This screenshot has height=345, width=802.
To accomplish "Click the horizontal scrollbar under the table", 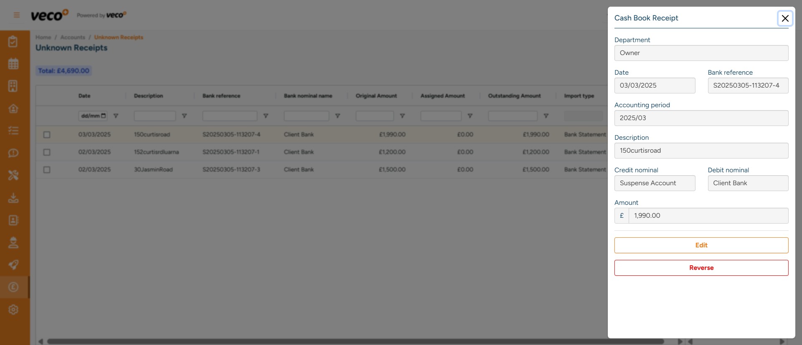I will click(x=355, y=341).
